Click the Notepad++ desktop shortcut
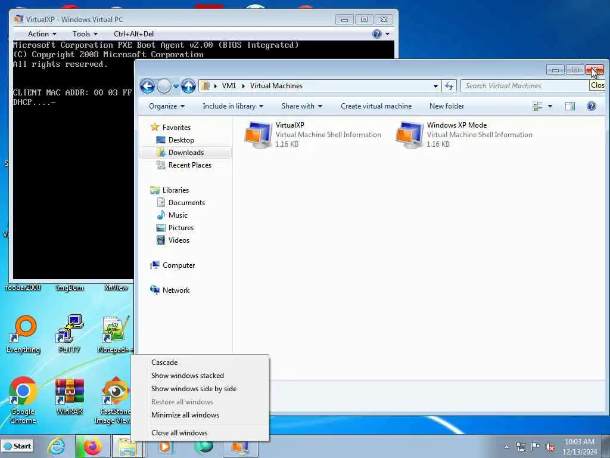This screenshot has width=610, height=458. (115, 334)
